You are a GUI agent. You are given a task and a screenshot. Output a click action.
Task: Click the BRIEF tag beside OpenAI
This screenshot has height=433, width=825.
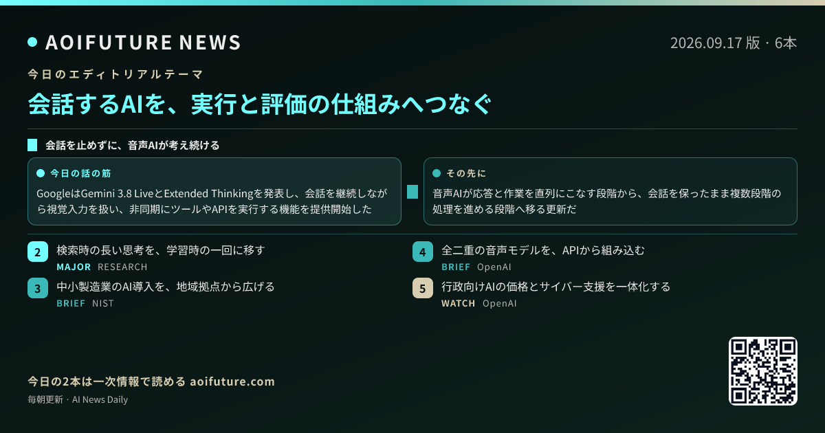click(x=456, y=267)
